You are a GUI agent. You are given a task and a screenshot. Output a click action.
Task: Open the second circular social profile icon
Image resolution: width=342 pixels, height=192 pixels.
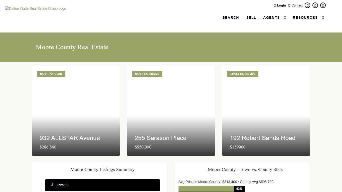pyautogui.click(x=315, y=5)
